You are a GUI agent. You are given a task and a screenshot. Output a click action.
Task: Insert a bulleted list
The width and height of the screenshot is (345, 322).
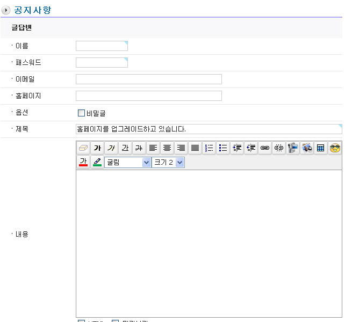click(223, 148)
